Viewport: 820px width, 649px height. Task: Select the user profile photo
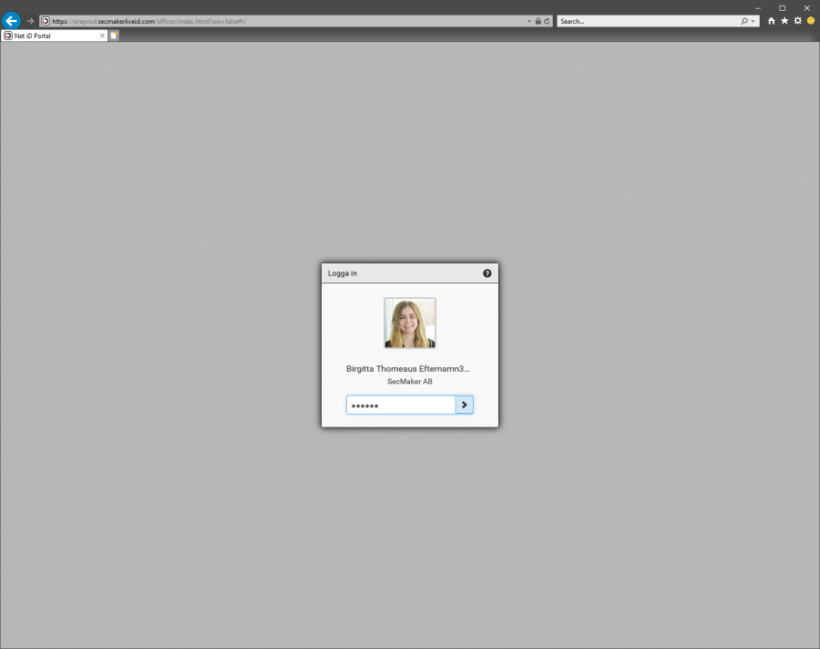(409, 323)
